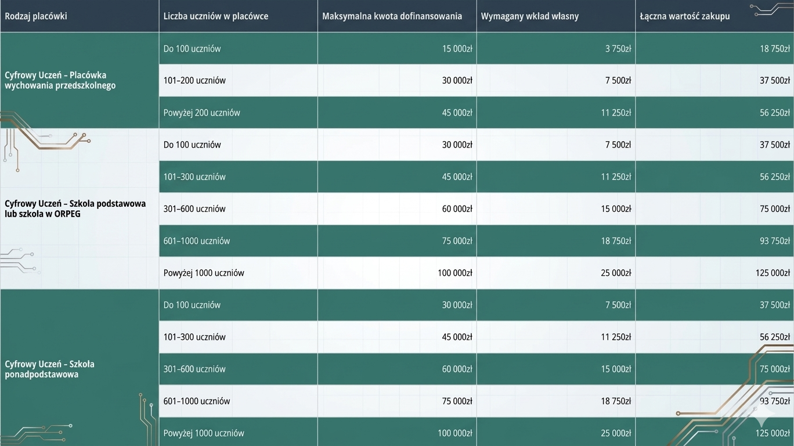
Task: Select the "Szkoła ponadpodstawowa" category cell
Action: pos(50,369)
